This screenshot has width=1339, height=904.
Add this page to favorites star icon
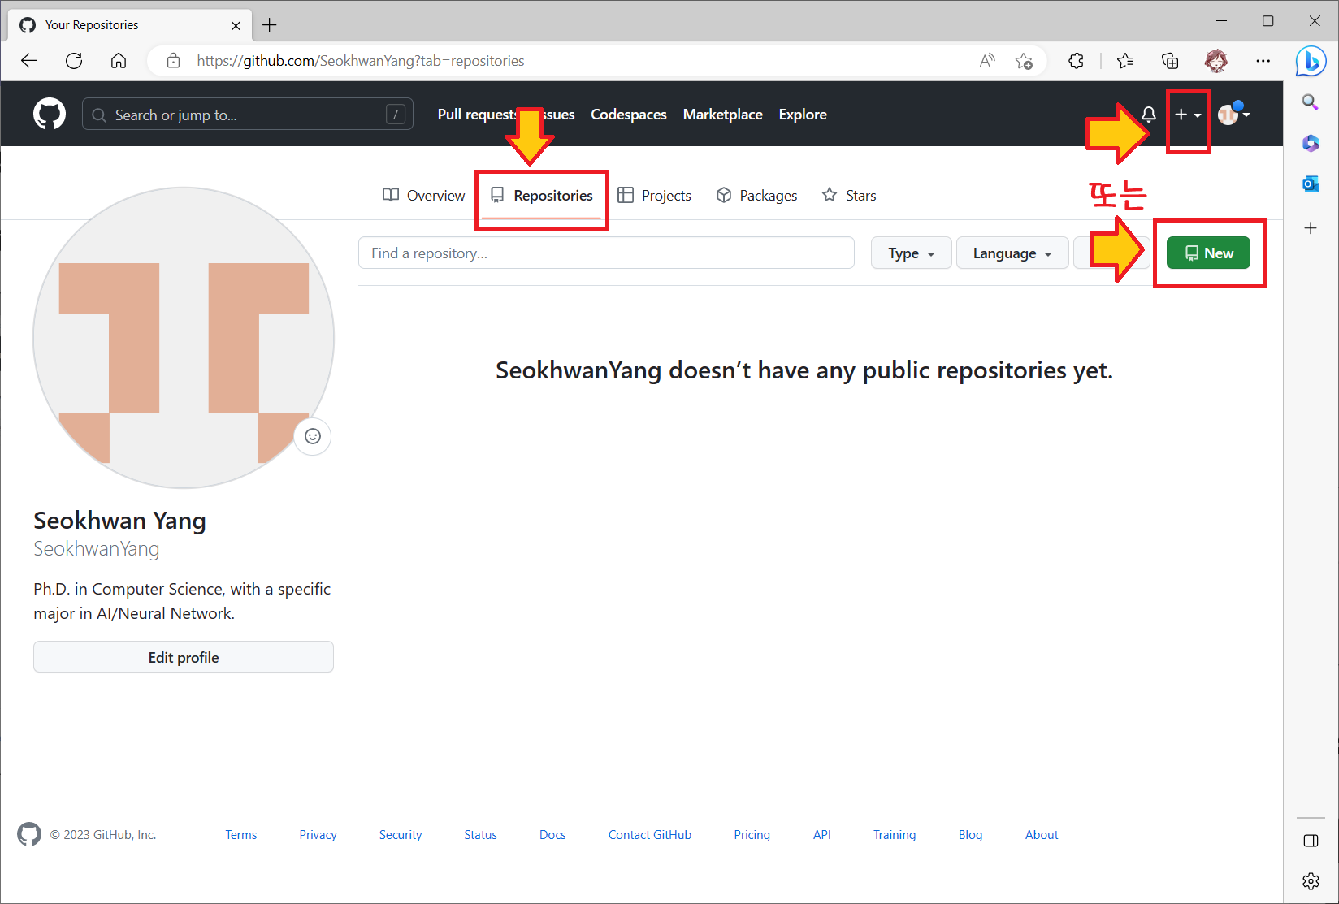pos(1024,61)
